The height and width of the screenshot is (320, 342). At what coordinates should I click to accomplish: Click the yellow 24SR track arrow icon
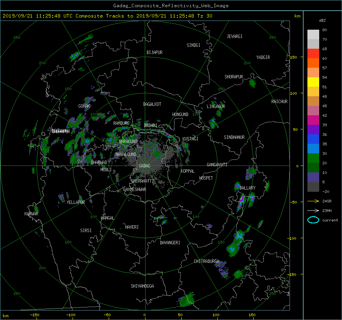coord(313,201)
